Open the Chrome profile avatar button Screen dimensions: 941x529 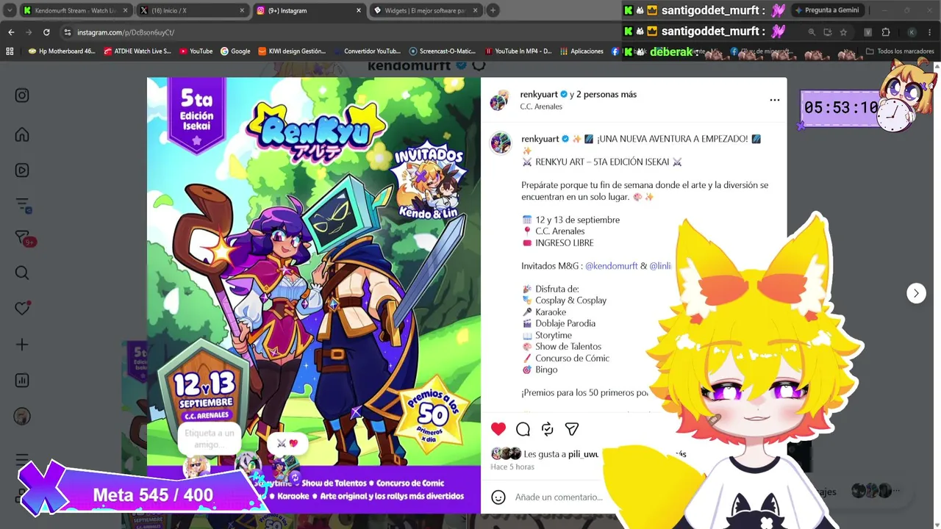point(912,32)
